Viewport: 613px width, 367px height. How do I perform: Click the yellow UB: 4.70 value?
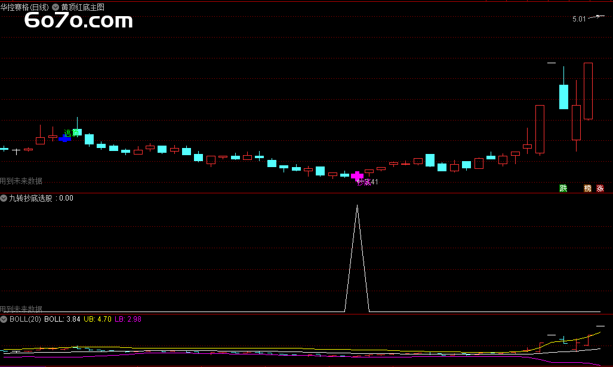click(97, 319)
